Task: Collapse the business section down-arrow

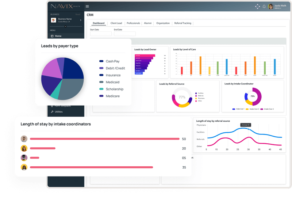Action: click(x=66, y=26)
